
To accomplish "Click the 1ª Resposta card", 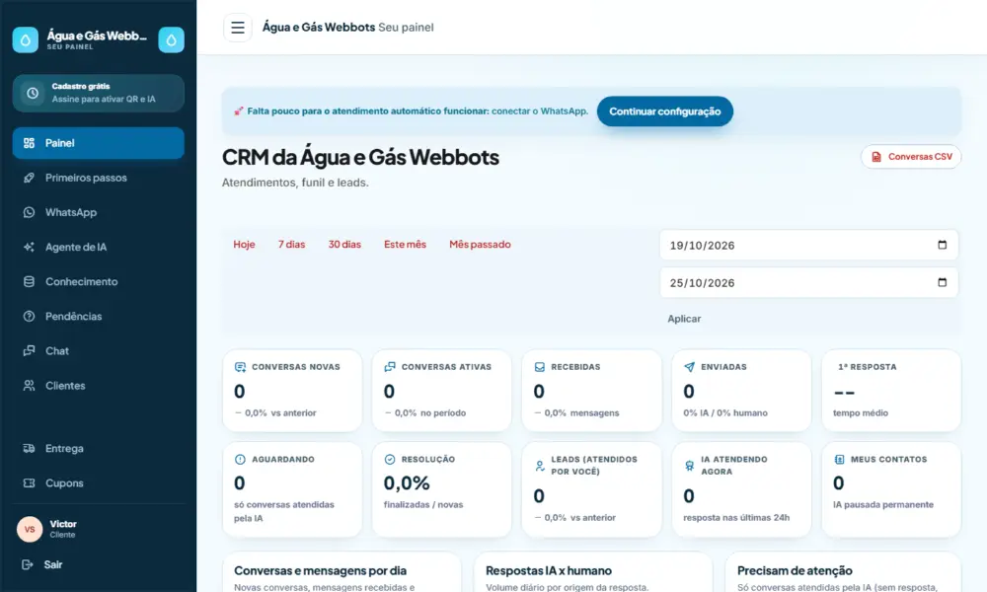I will pos(891,391).
